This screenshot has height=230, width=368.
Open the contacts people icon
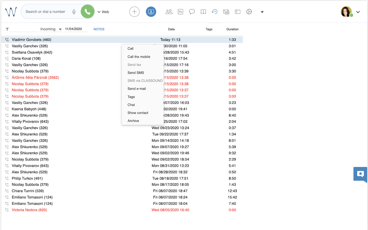point(169,12)
